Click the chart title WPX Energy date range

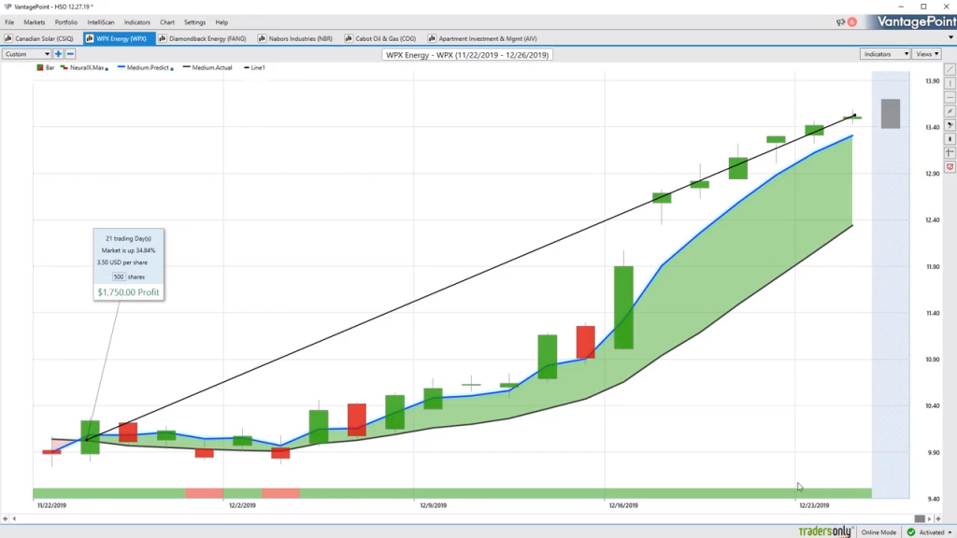467,55
